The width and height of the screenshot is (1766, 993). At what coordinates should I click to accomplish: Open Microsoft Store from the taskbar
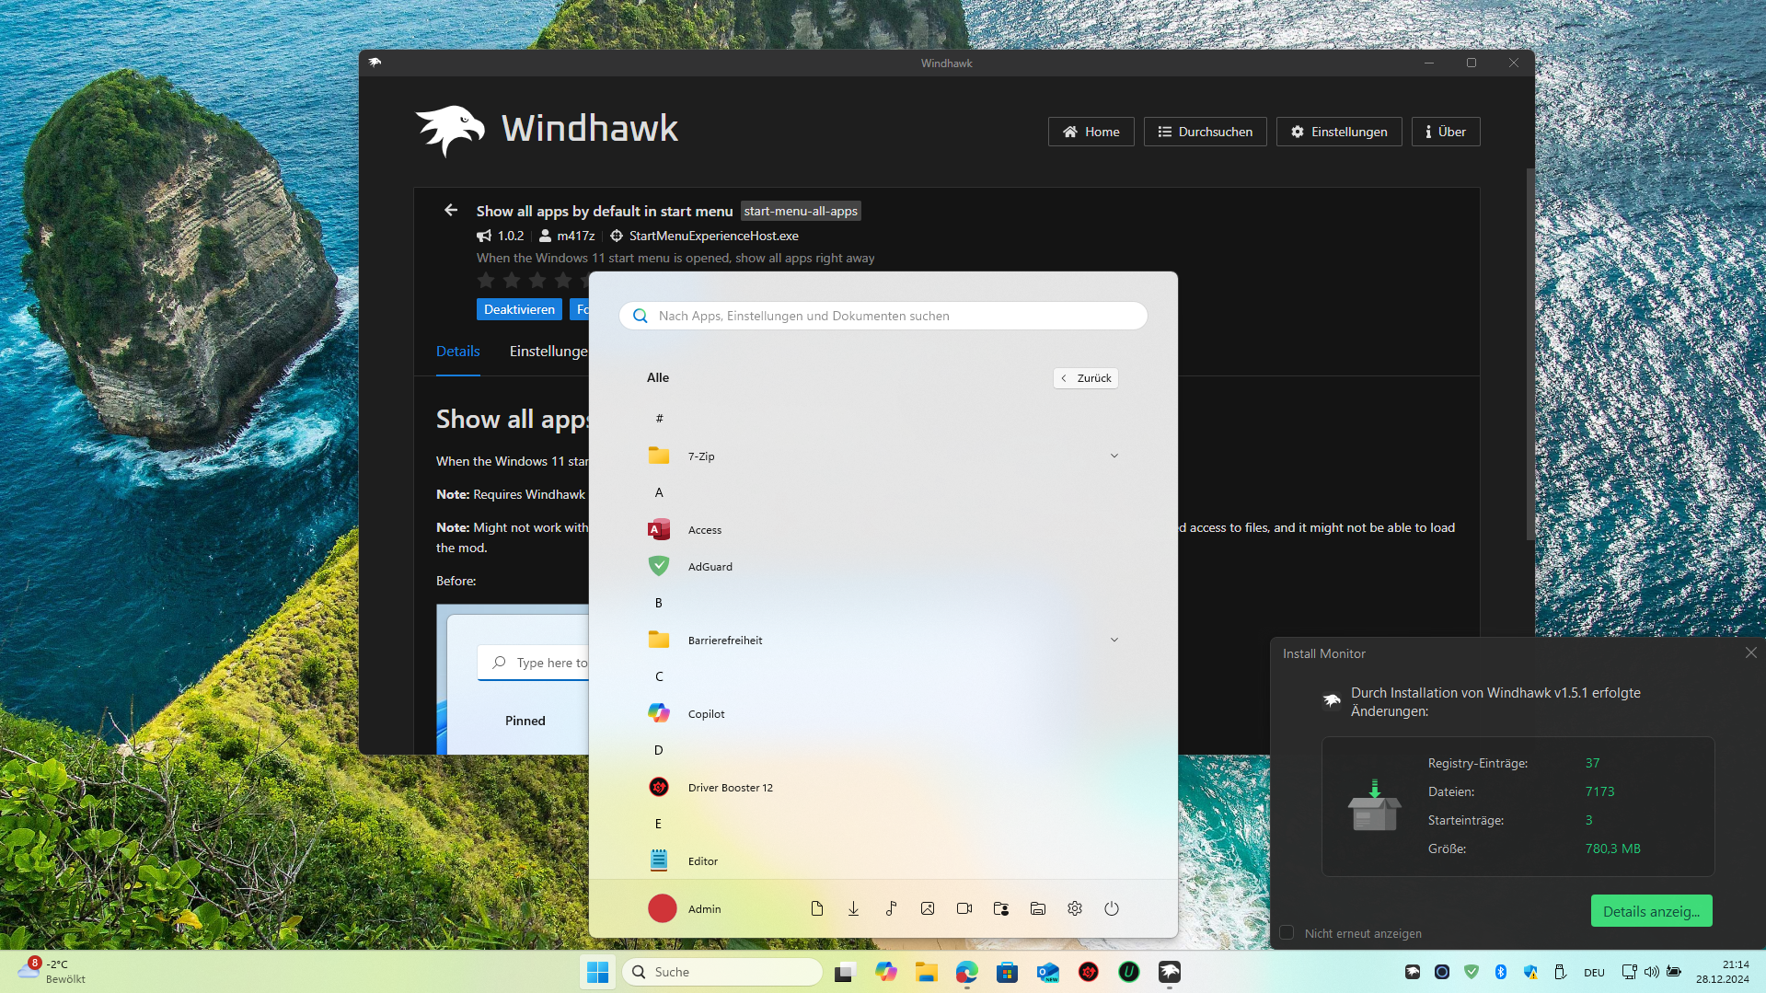pos(1007,972)
